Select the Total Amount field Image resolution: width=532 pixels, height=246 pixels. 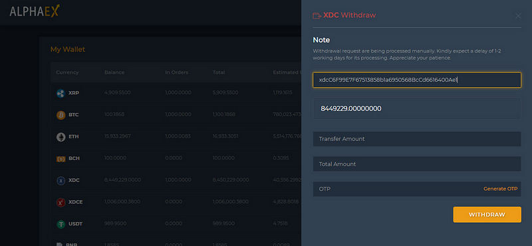[417, 164]
